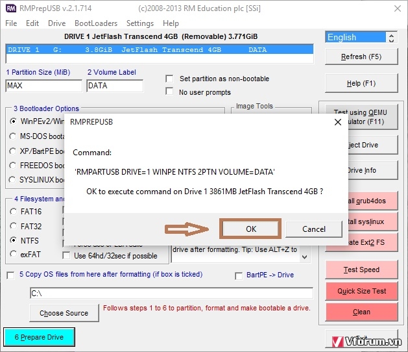
Task: Tick Copy OS files after formatting checkbox
Action: [x=10, y=275]
